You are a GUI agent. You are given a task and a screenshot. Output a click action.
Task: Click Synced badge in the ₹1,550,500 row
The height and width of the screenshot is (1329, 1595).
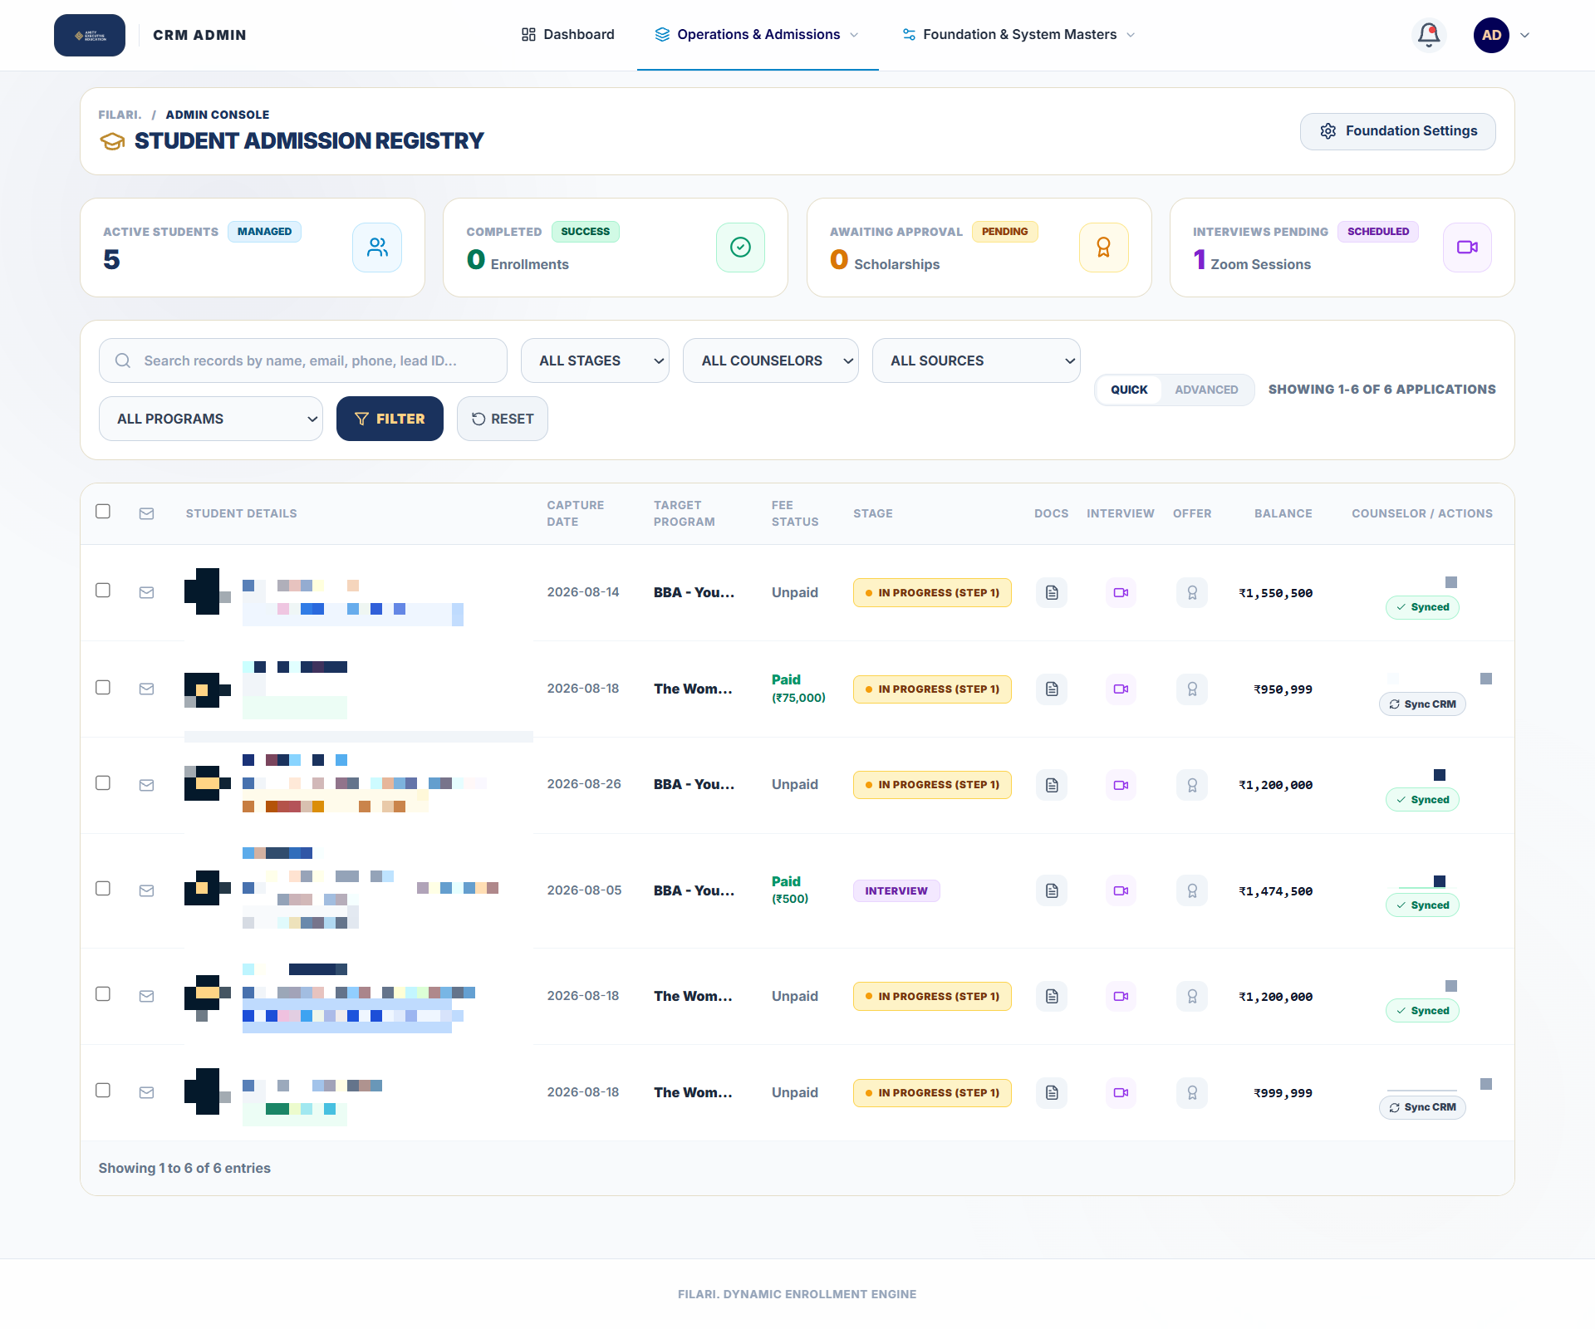1422,607
